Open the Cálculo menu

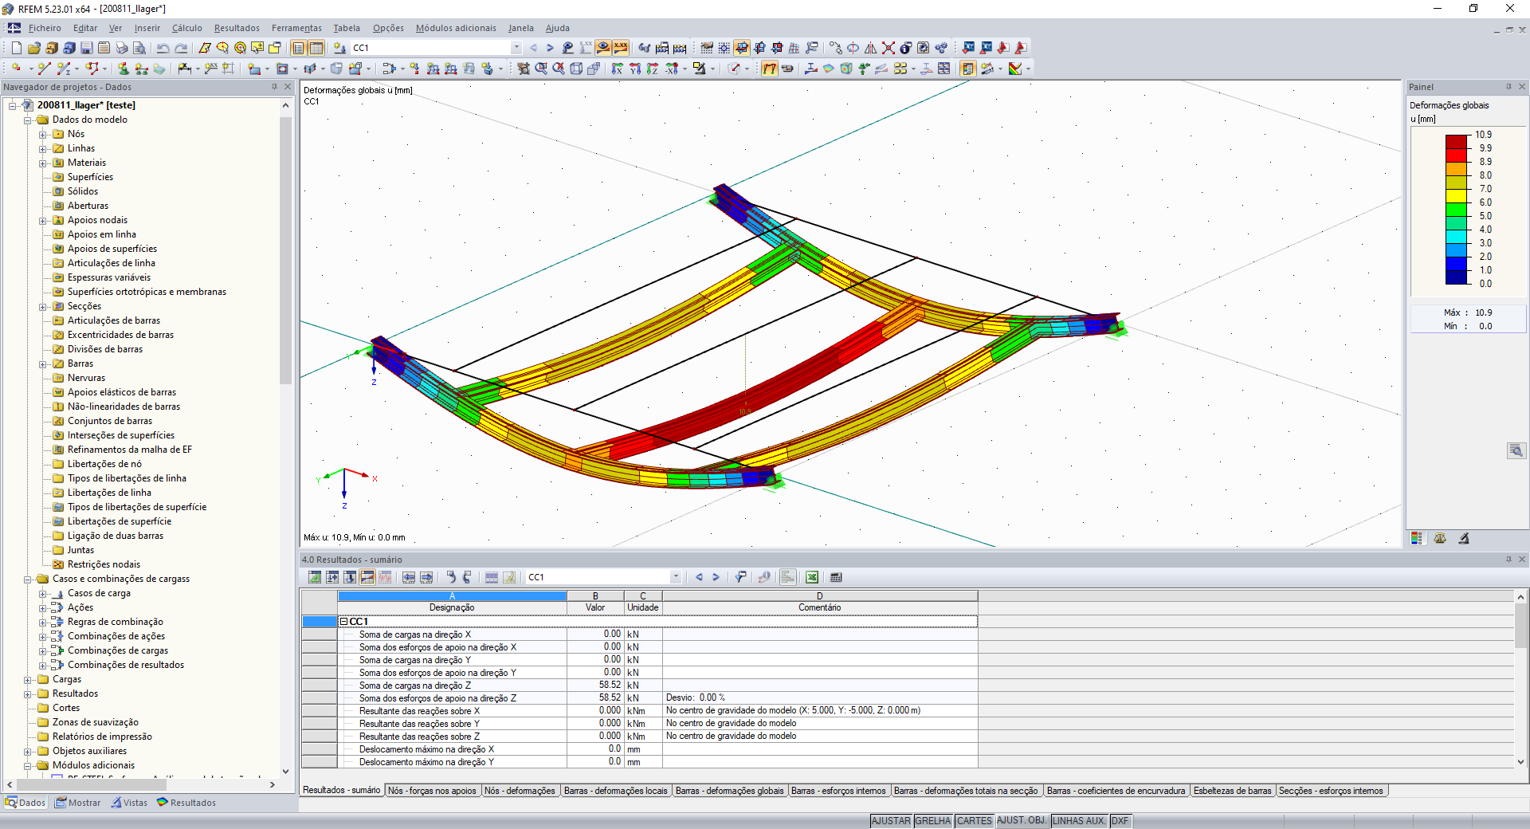187,28
